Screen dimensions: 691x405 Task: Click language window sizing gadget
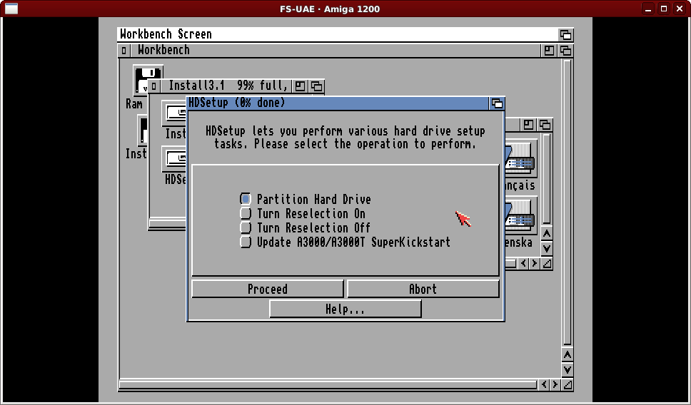[x=547, y=264]
